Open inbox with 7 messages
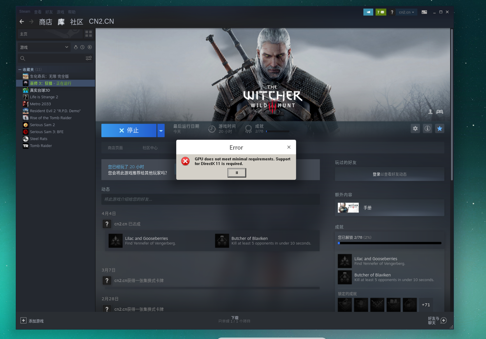Image resolution: width=486 pixels, height=339 pixels. pos(381,12)
